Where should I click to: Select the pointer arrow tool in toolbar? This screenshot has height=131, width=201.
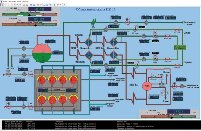2,5
